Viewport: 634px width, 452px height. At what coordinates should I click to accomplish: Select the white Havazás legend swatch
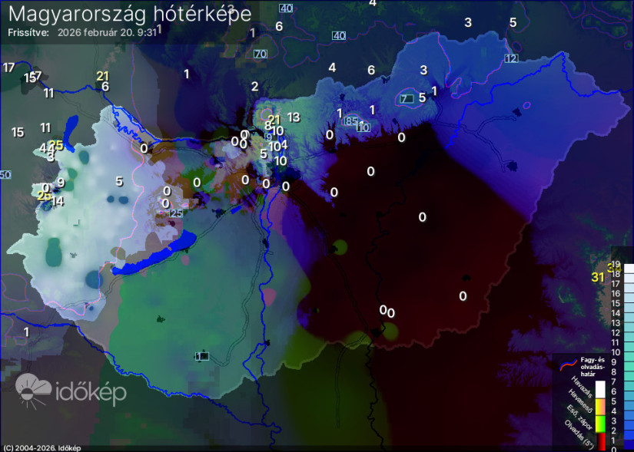pyautogui.click(x=600, y=388)
